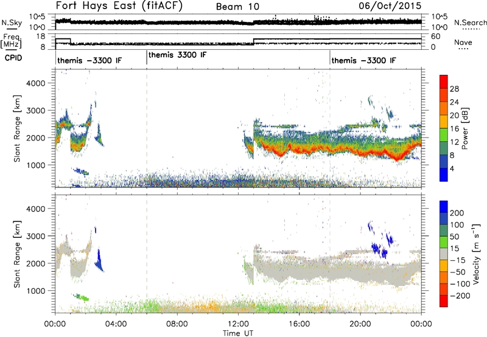Click the '08:00' time axis tick label

pos(177,324)
